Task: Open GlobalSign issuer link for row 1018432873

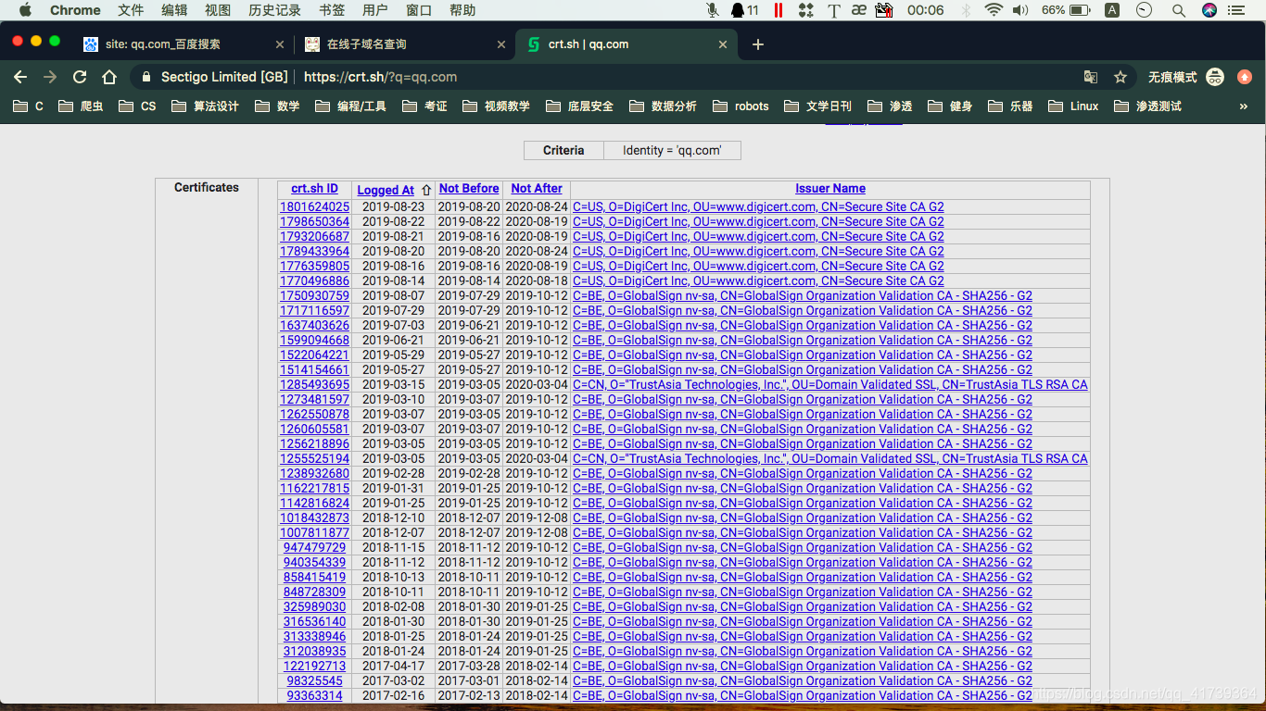Action: click(x=803, y=518)
